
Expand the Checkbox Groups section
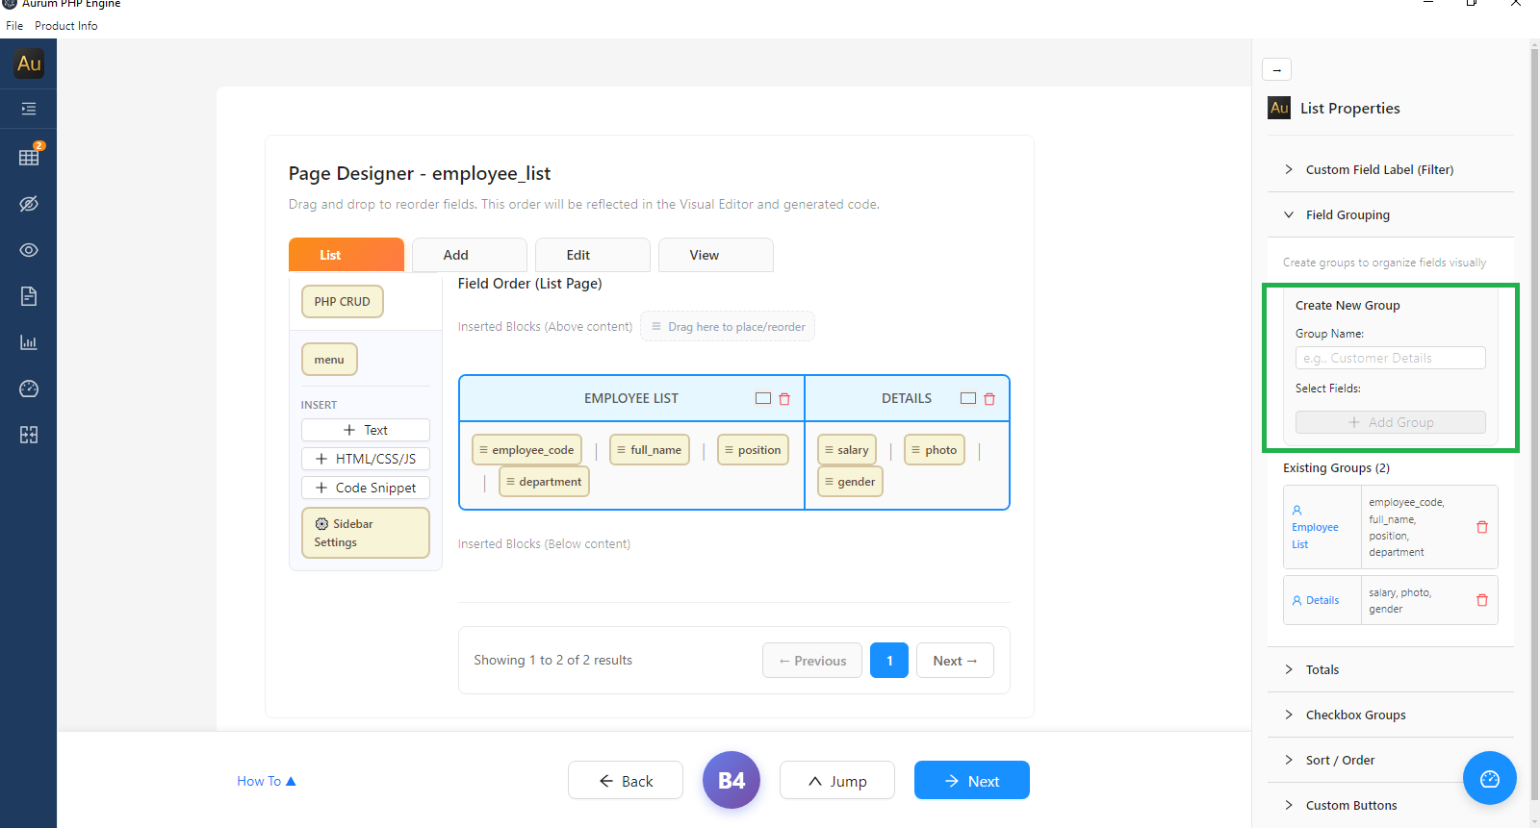(1390, 715)
